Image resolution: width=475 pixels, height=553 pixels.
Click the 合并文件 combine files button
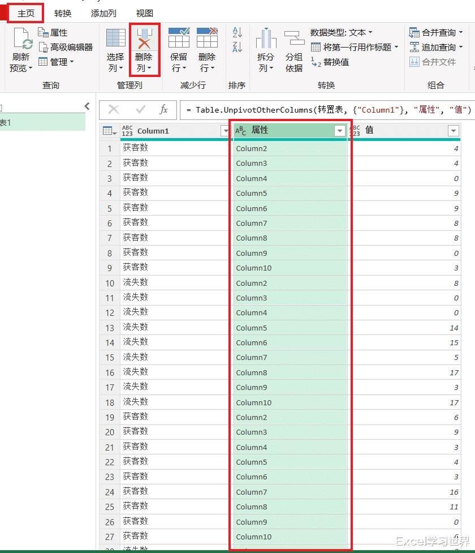pyautogui.click(x=433, y=62)
